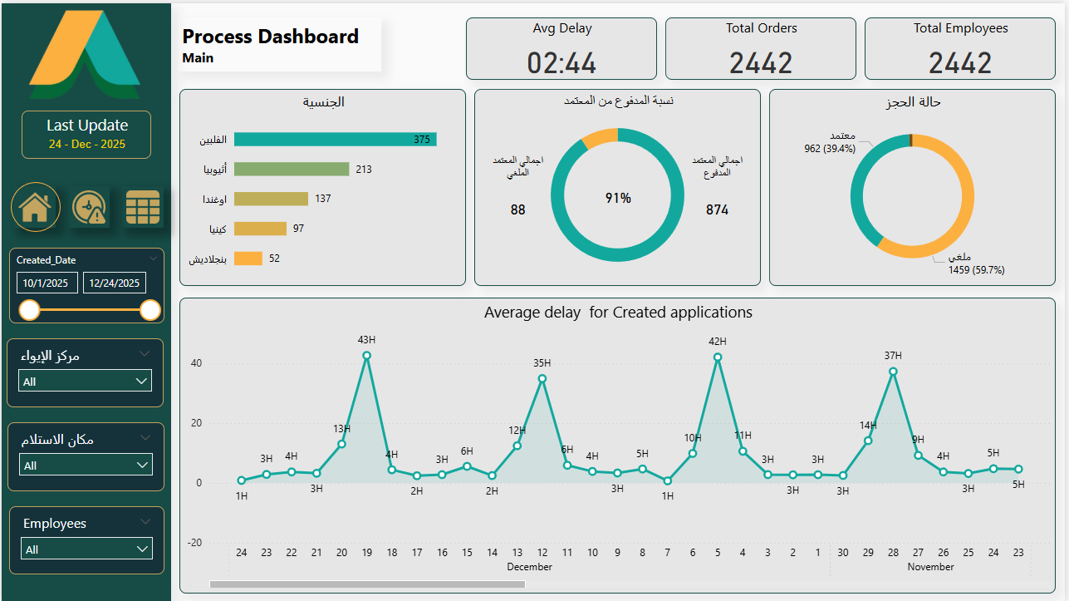The height and width of the screenshot is (601, 1069).
Task: Open the مكان الاستلام All dropdown
Action: (86, 465)
